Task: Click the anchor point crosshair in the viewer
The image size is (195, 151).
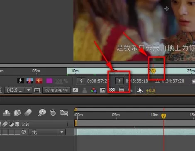Action: tap(167, 9)
